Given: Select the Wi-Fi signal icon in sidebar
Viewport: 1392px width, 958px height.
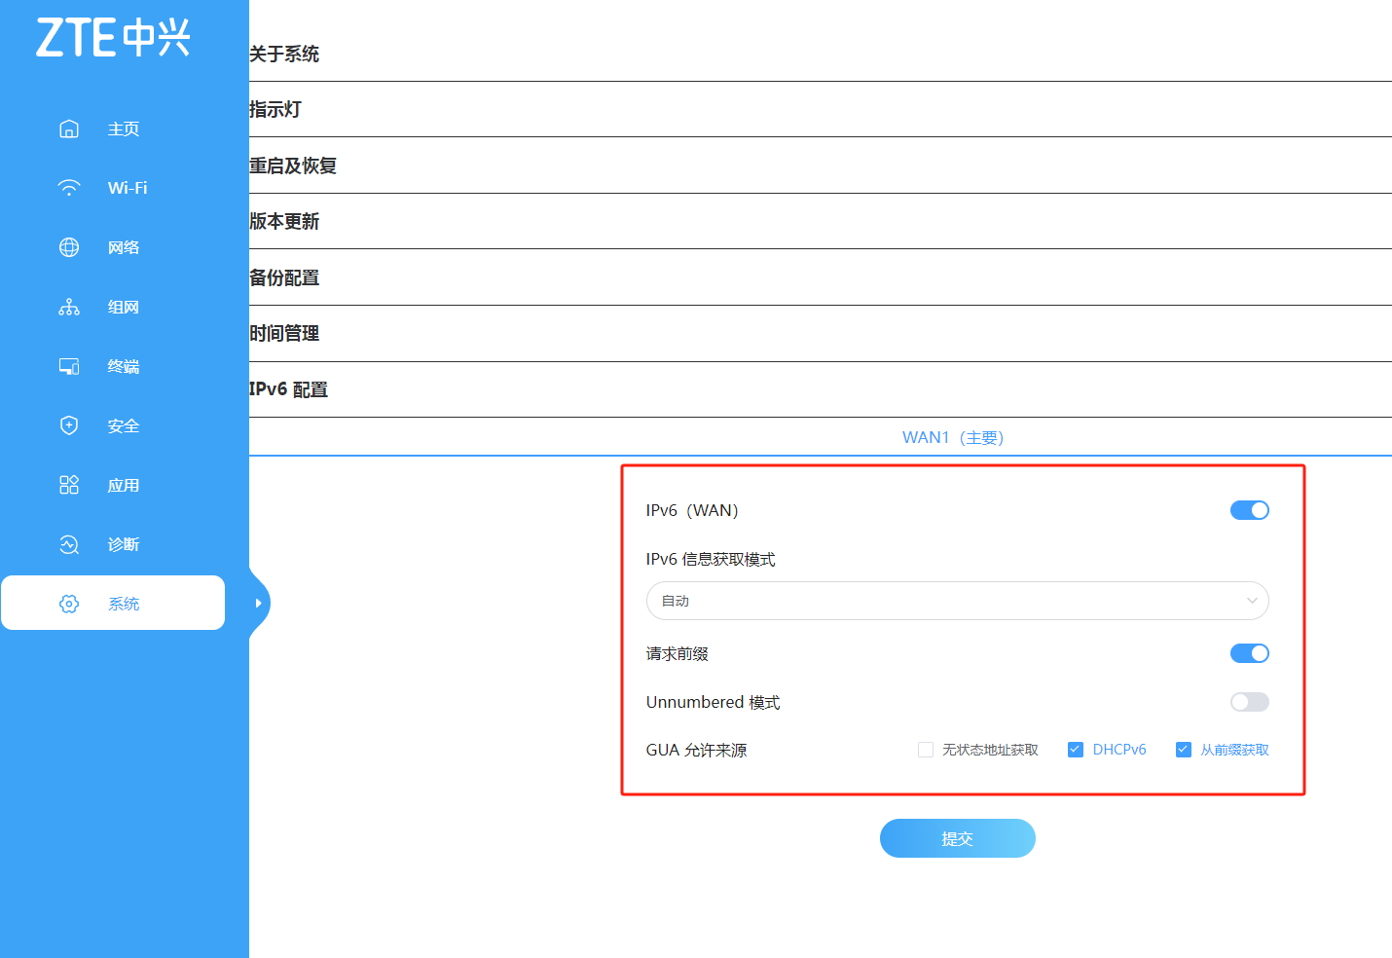Looking at the screenshot, I should (69, 188).
